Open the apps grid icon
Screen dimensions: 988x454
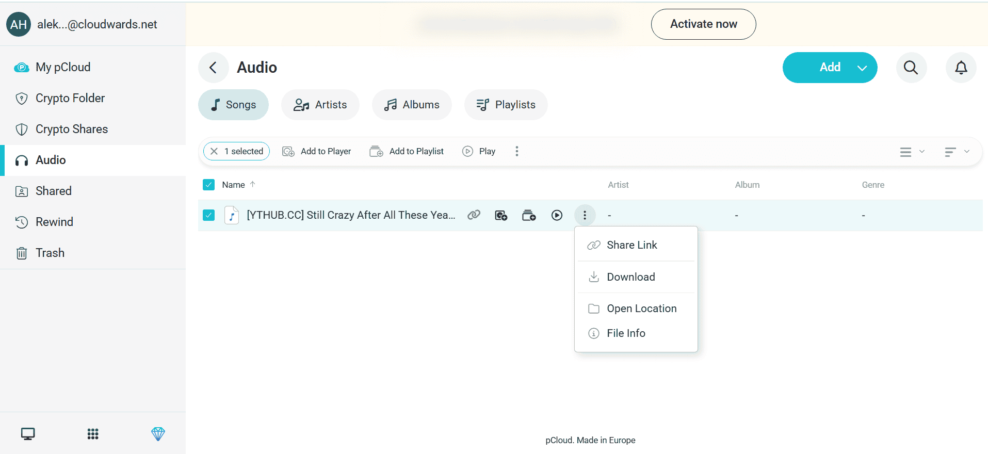(93, 434)
